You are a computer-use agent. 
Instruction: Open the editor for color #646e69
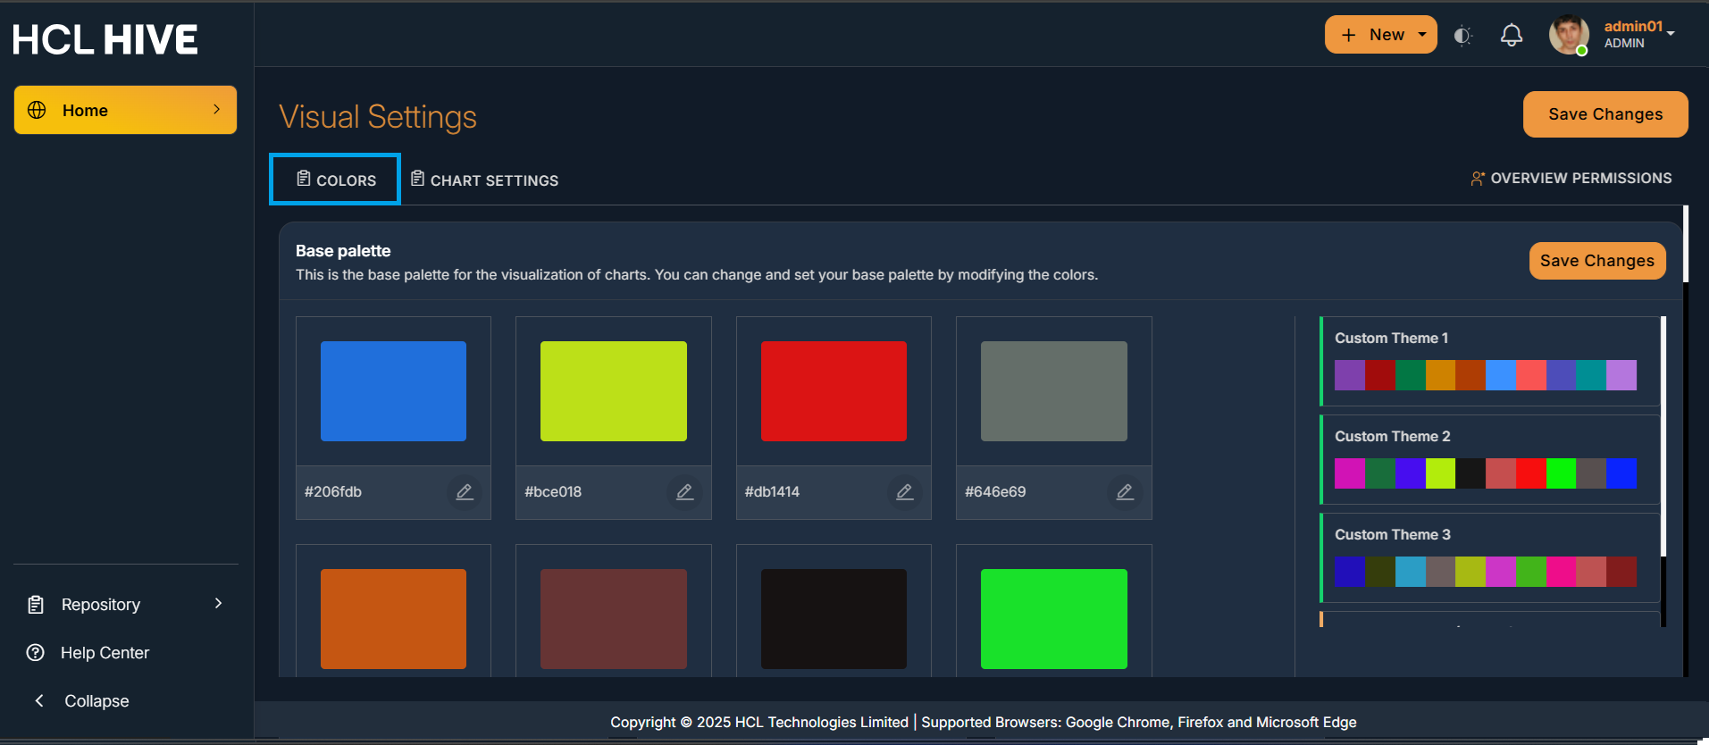(1125, 492)
